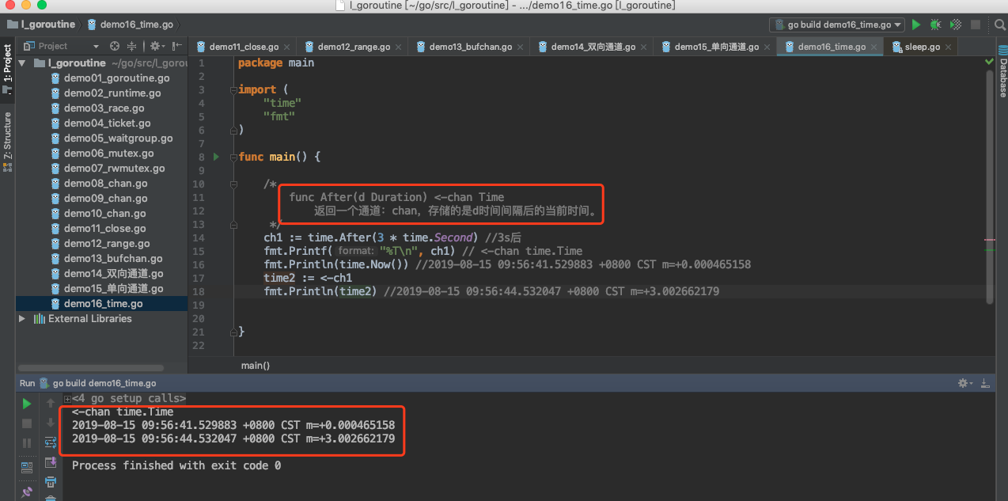The height and width of the screenshot is (501, 1008).
Task: Run the program with the green toolbar play button
Action: click(x=916, y=25)
